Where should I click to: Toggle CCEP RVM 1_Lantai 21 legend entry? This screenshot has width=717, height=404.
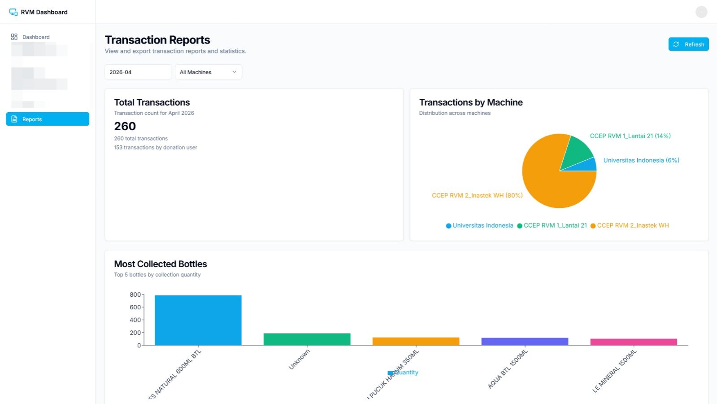click(x=552, y=226)
